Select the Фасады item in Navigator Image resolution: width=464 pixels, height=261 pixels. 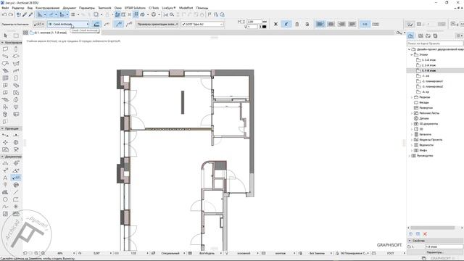(424, 102)
